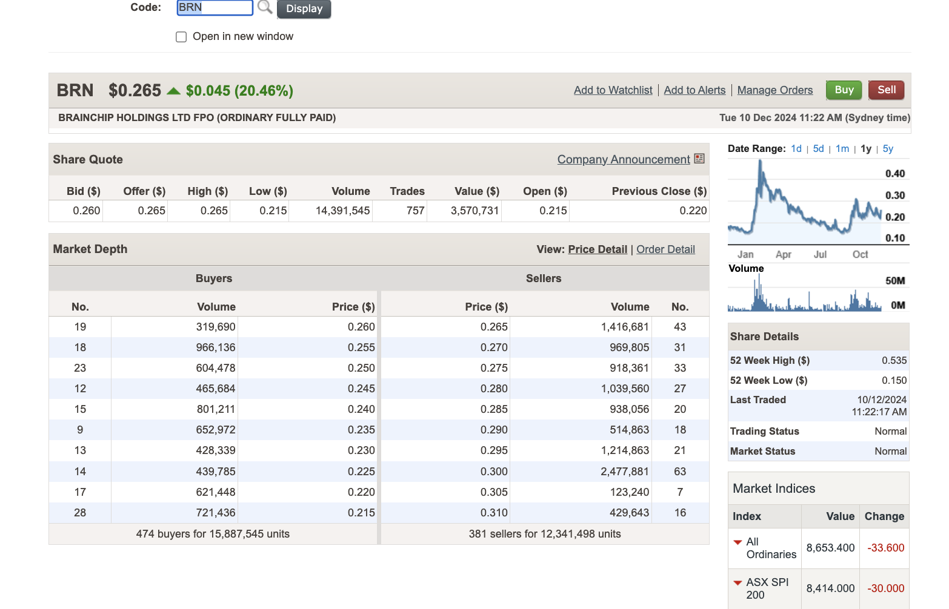This screenshot has width=949, height=609.
Task: Click the magnifier search icon beside Code field
Action: click(x=265, y=7)
